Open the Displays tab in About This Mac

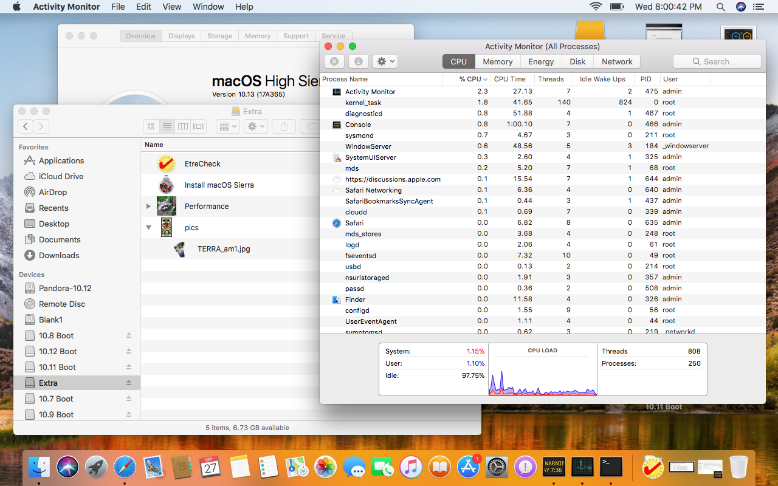point(182,36)
